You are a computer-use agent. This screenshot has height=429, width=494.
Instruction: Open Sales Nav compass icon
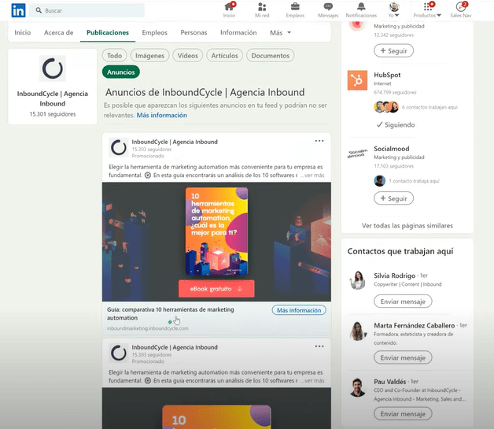tap(461, 10)
